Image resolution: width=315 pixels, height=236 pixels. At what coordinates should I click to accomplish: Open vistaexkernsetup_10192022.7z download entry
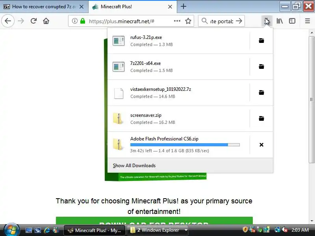click(x=179, y=92)
